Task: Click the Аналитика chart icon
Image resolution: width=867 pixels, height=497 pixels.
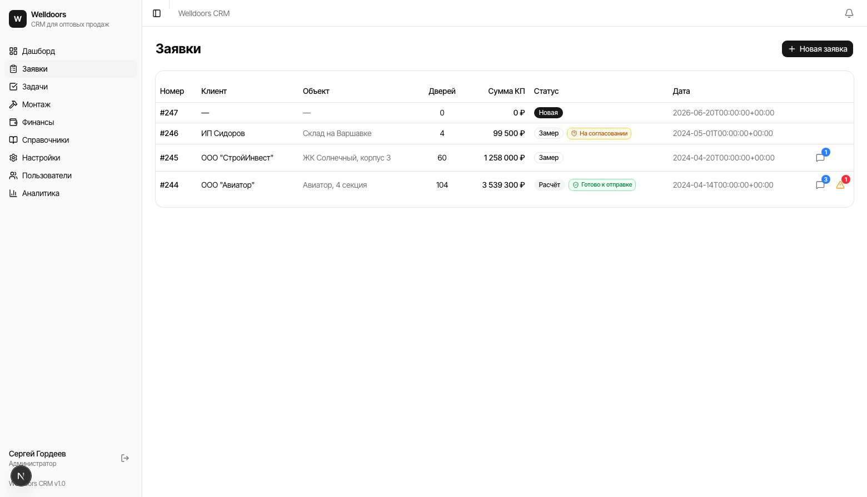Action: click(x=13, y=193)
